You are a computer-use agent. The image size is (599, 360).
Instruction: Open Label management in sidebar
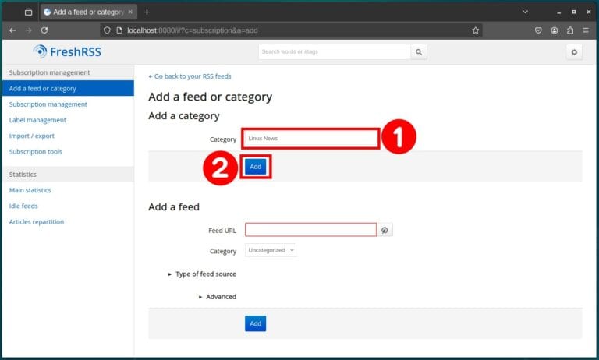[x=37, y=120]
